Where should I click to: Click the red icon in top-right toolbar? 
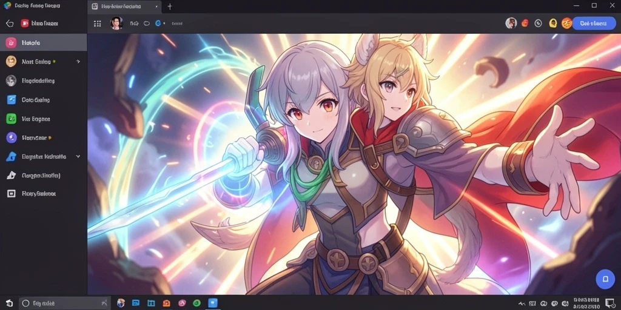click(x=525, y=23)
